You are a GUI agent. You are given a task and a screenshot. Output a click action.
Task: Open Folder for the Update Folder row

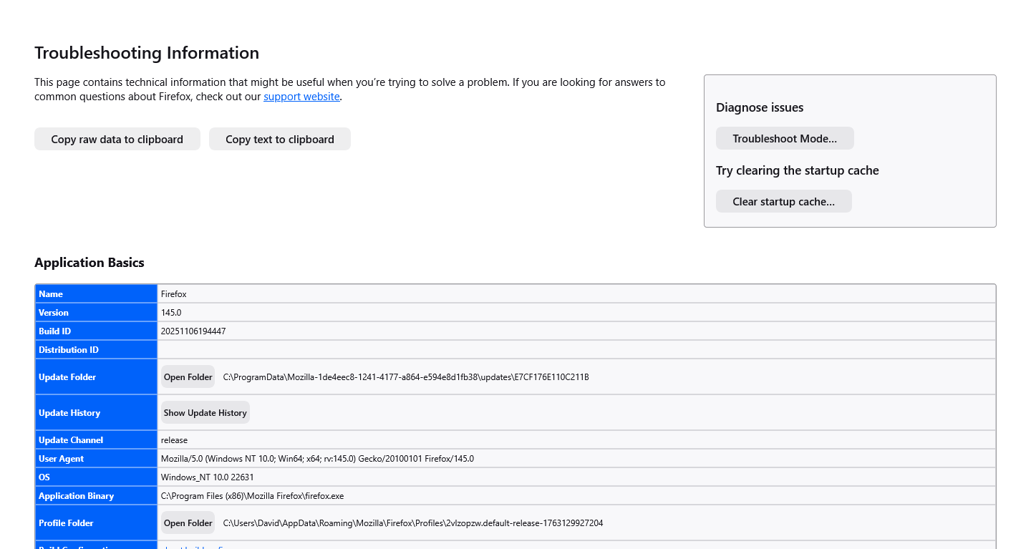coord(188,377)
